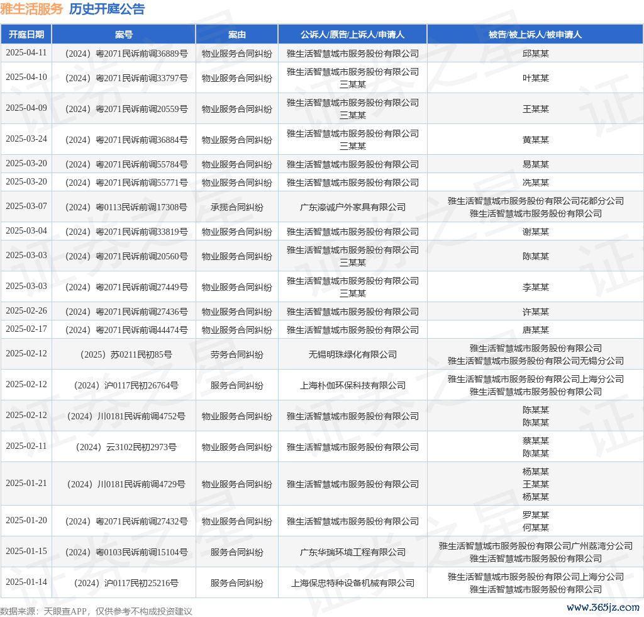
Task: Select the date cell 2025-02-11
Action: (26, 446)
